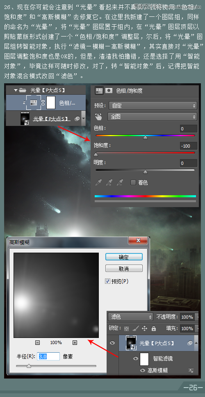Click the upper rainbow color bar in the 色相/饱和度 panel
This screenshot has width=205, height=397.
coord(145,196)
